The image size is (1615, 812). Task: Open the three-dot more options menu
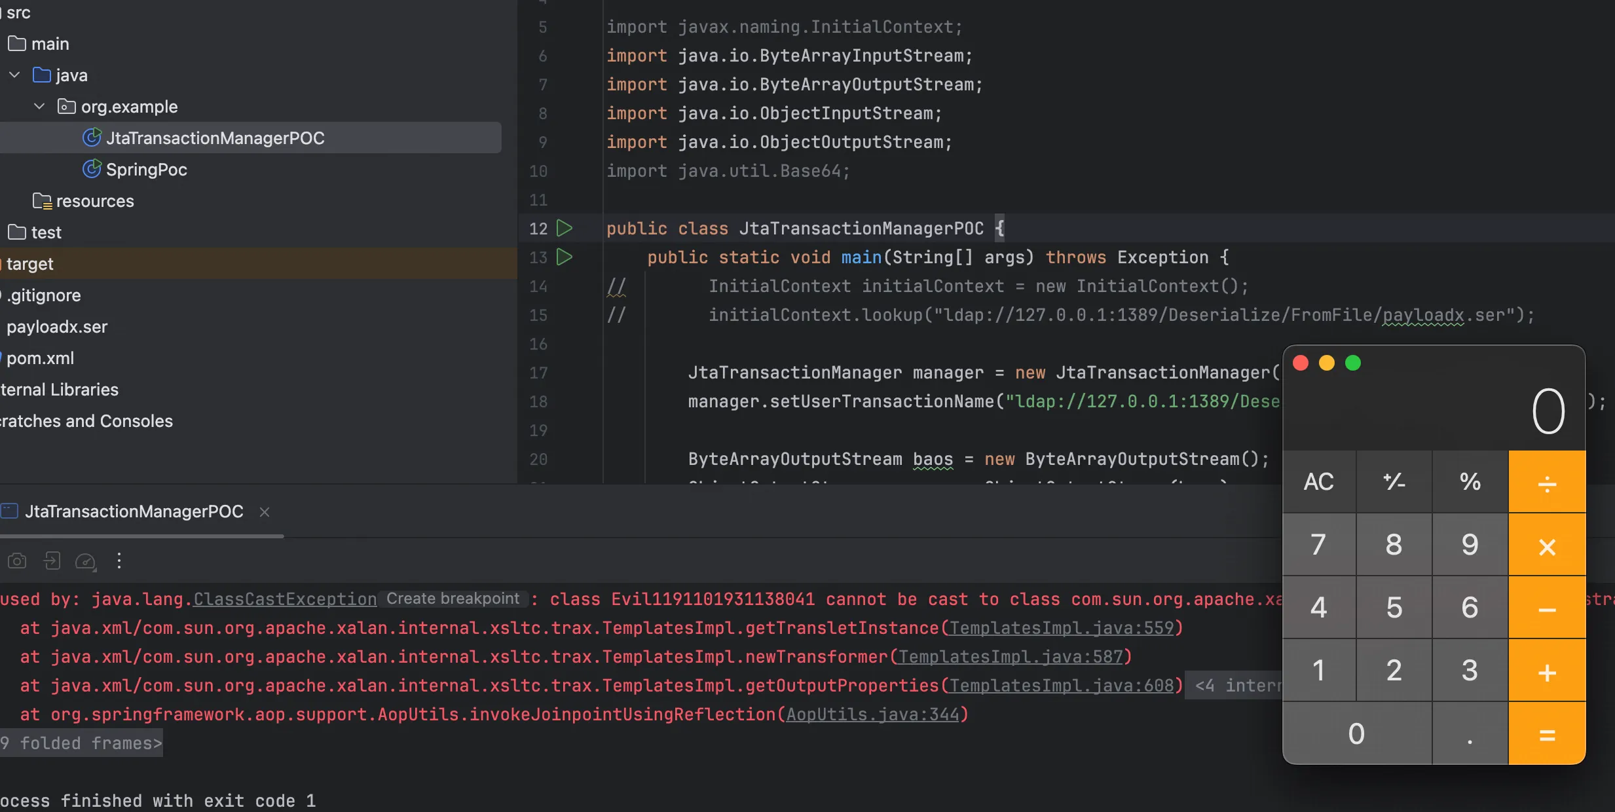[x=119, y=561]
